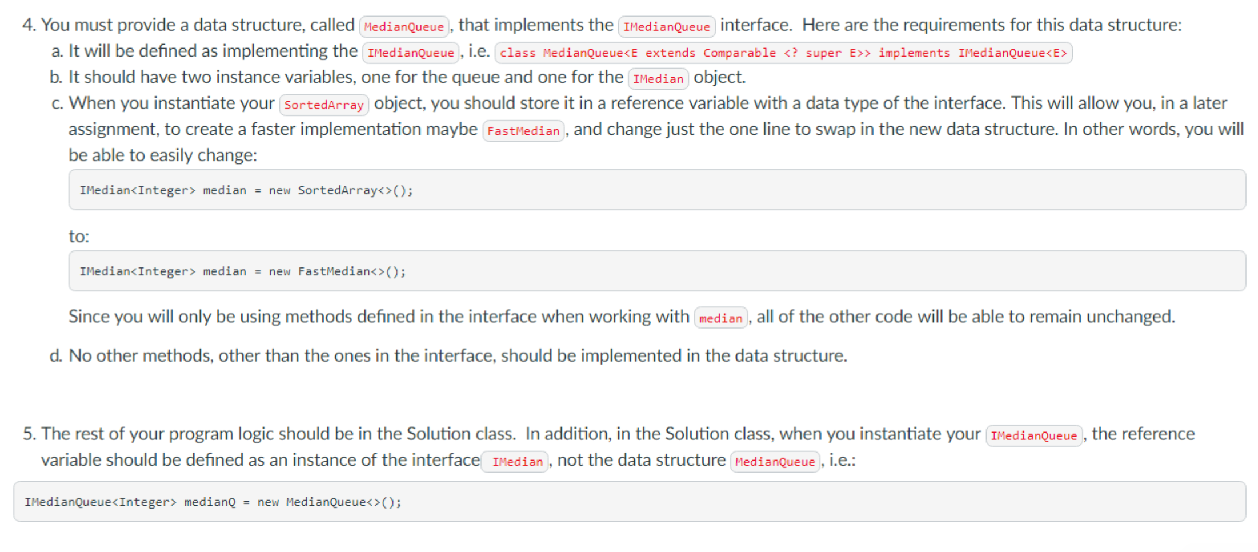Click the FastMedian inline code tag
This screenshot has width=1258, height=552.
[x=523, y=131]
